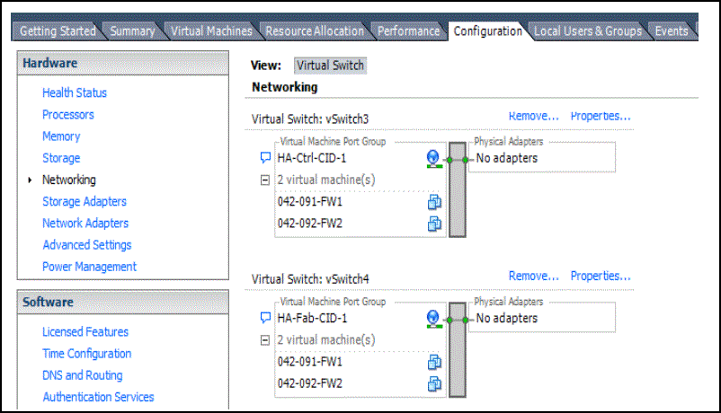Select the Networking item in Hardware panel

tap(69, 180)
